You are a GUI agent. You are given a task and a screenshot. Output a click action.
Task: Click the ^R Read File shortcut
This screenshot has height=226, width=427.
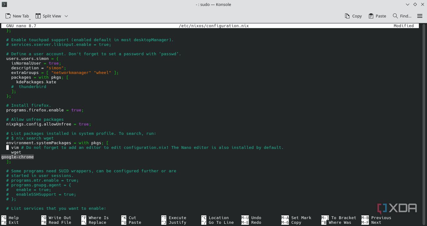(56, 222)
